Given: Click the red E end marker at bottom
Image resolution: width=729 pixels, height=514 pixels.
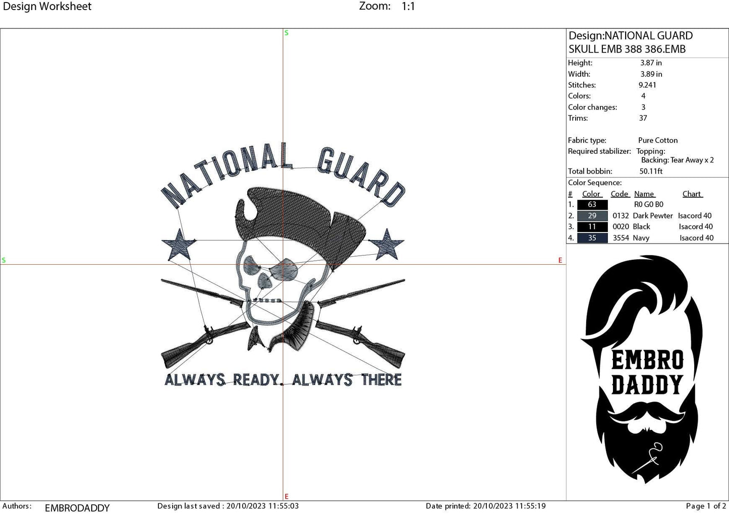Looking at the screenshot, I should click(287, 496).
